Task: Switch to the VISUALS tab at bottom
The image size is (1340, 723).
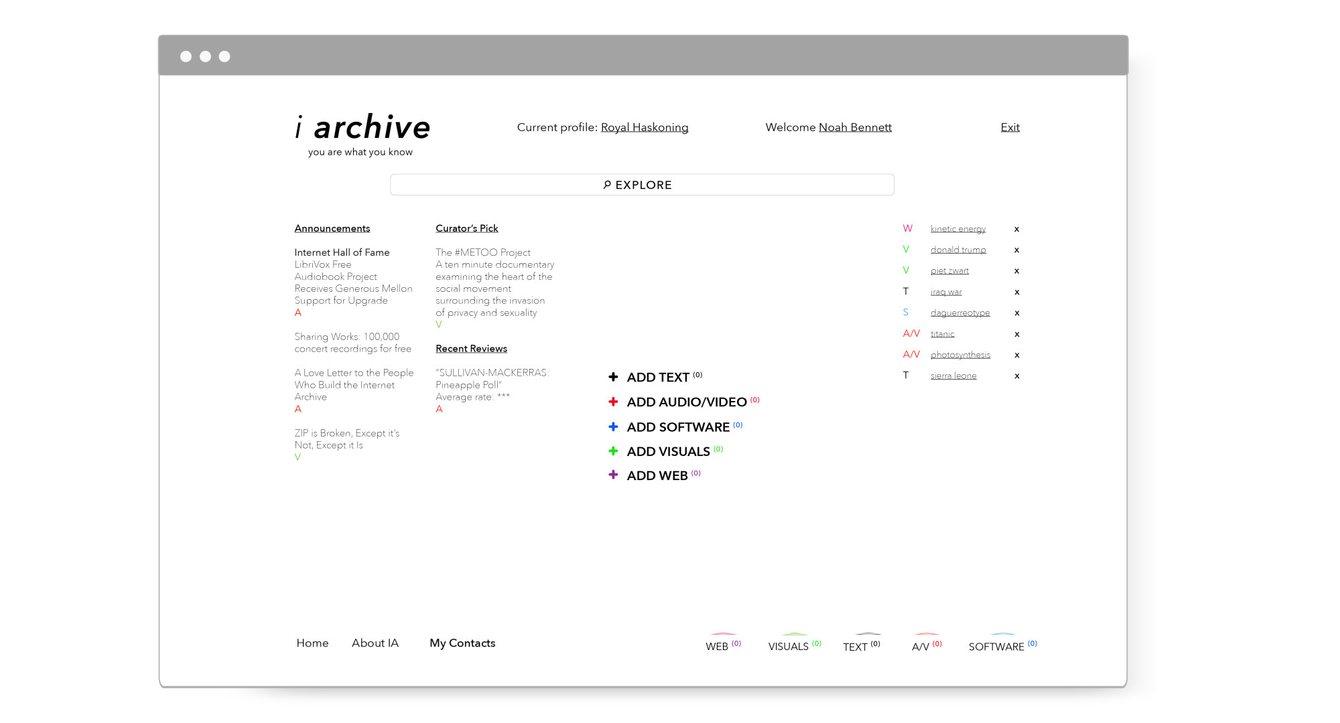Action: click(789, 646)
